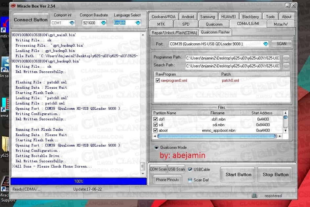Click the log panel scrollbar thumb
The image size is (310, 207).
143,167
